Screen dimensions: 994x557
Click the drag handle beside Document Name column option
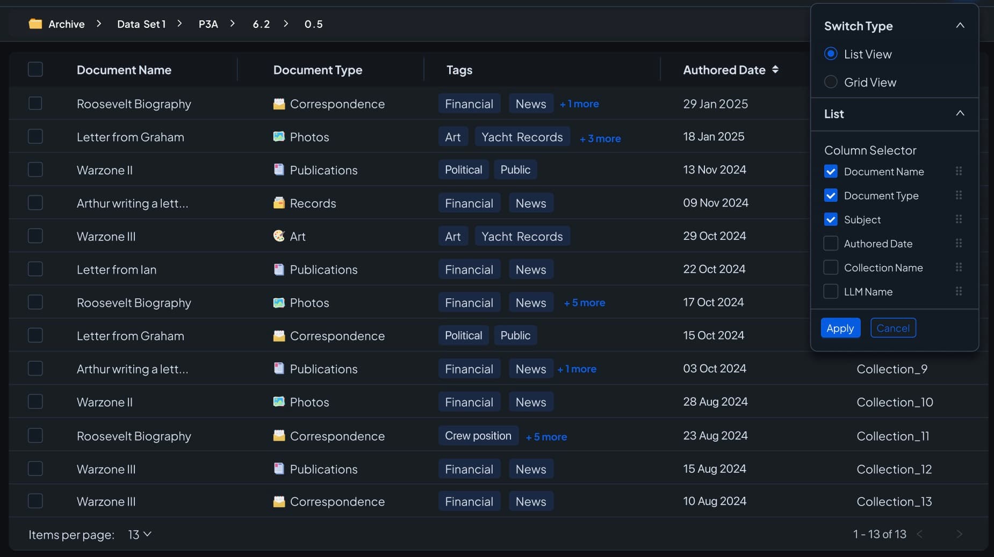point(959,171)
